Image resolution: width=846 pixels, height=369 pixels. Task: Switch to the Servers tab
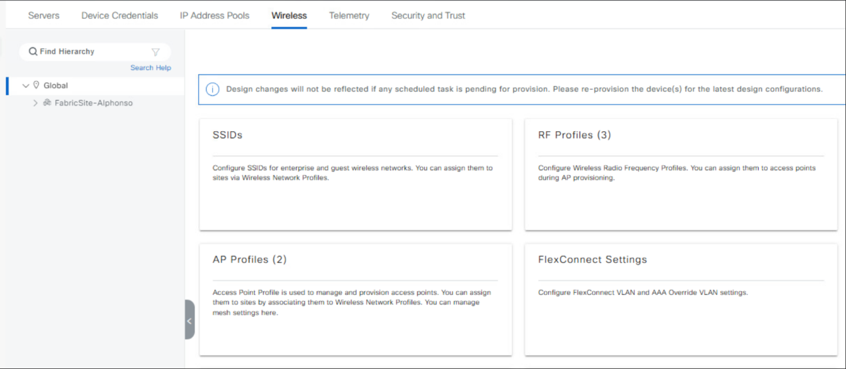(x=43, y=15)
